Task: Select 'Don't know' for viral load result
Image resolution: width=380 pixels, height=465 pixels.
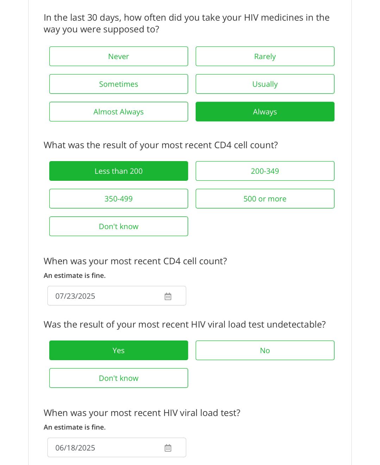Action: (119, 378)
